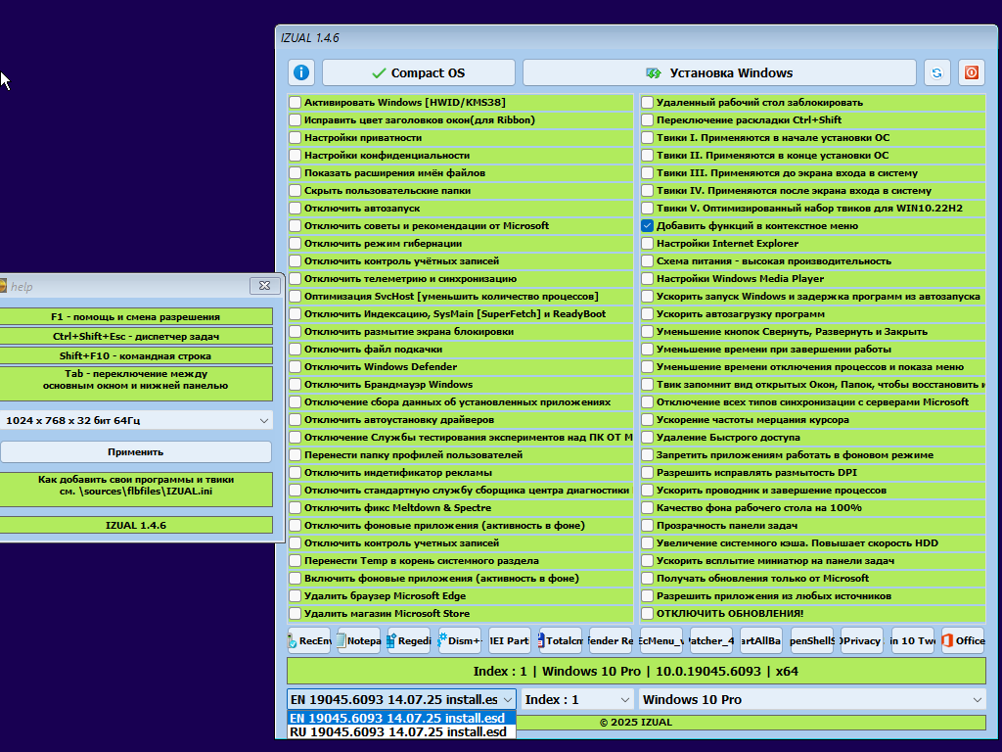This screenshot has height=752, width=1002.
Task: Toggle Твики I checkbox
Action: 648,137
